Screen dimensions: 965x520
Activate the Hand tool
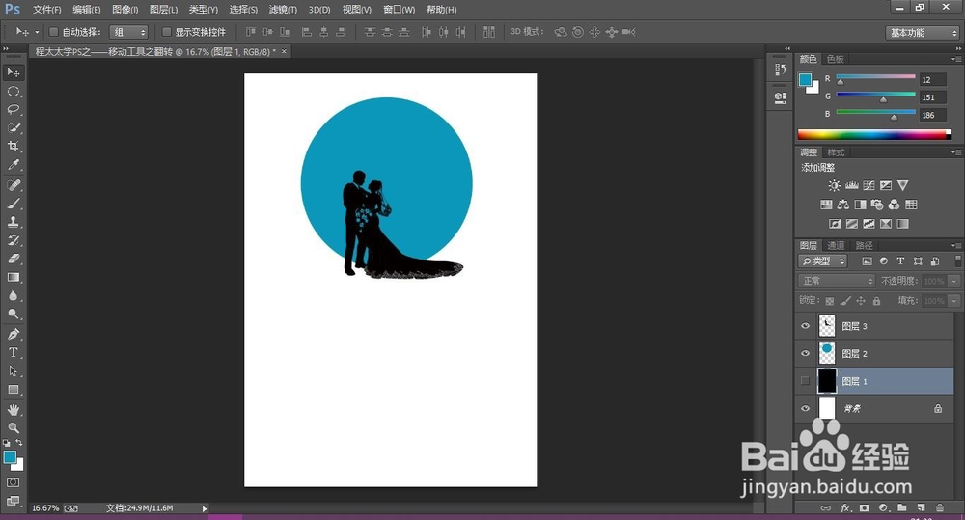(14, 409)
